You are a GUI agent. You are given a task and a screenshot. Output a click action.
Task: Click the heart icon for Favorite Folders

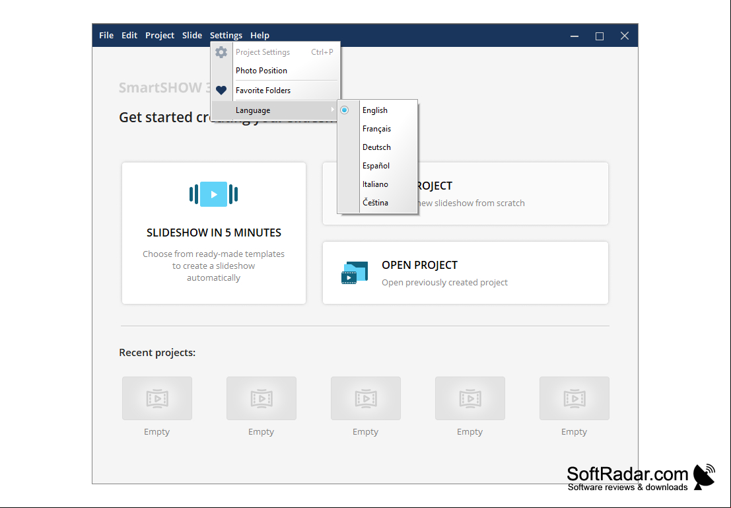(x=221, y=90)
